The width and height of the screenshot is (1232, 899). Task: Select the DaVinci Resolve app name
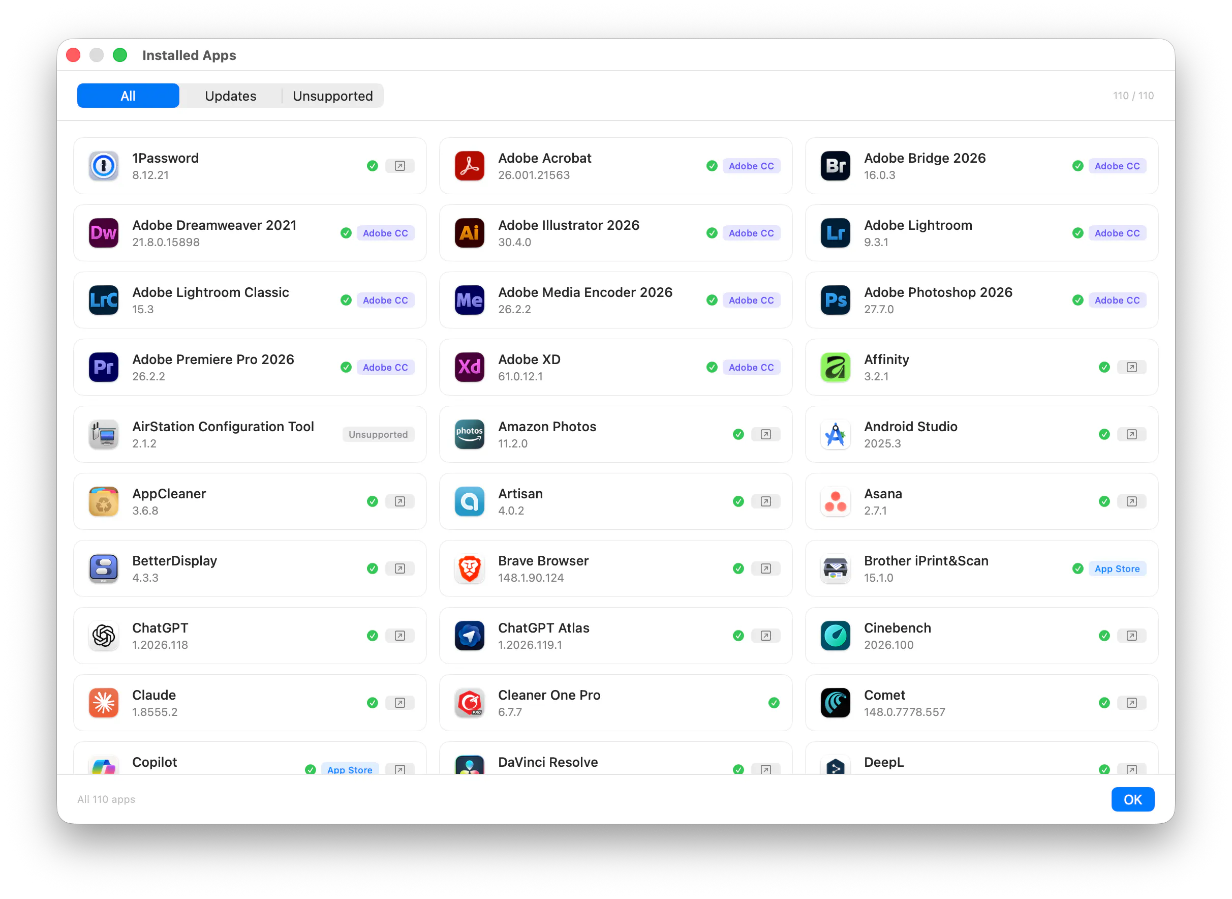click(x=548, y=762)
